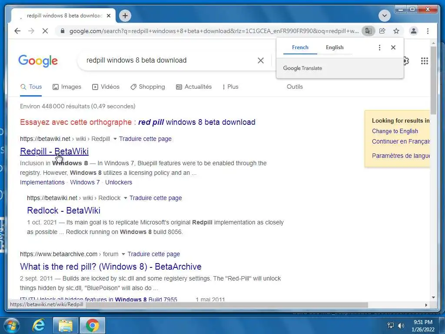
Task: Open translate popup options menu
Action: click(x=379, y=47)
